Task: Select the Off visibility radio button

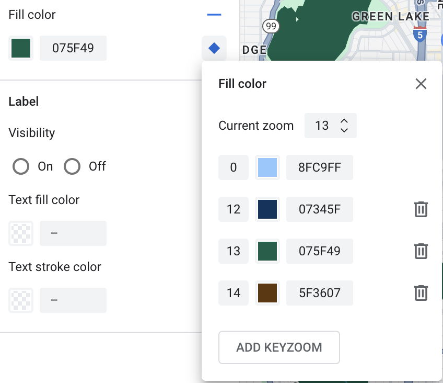Action: click(72, 166)
